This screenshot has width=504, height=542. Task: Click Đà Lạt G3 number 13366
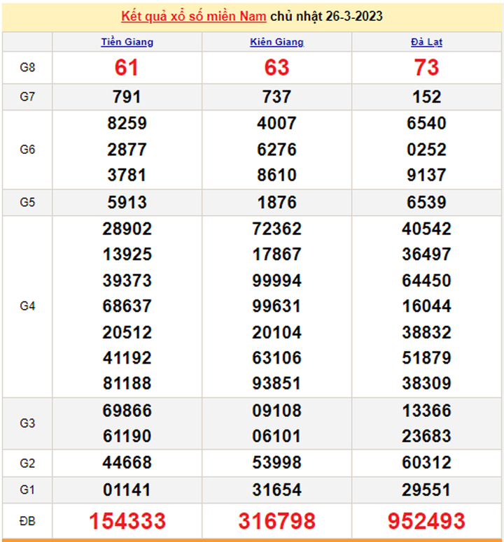pyautogui.click(x=426, y=411)
